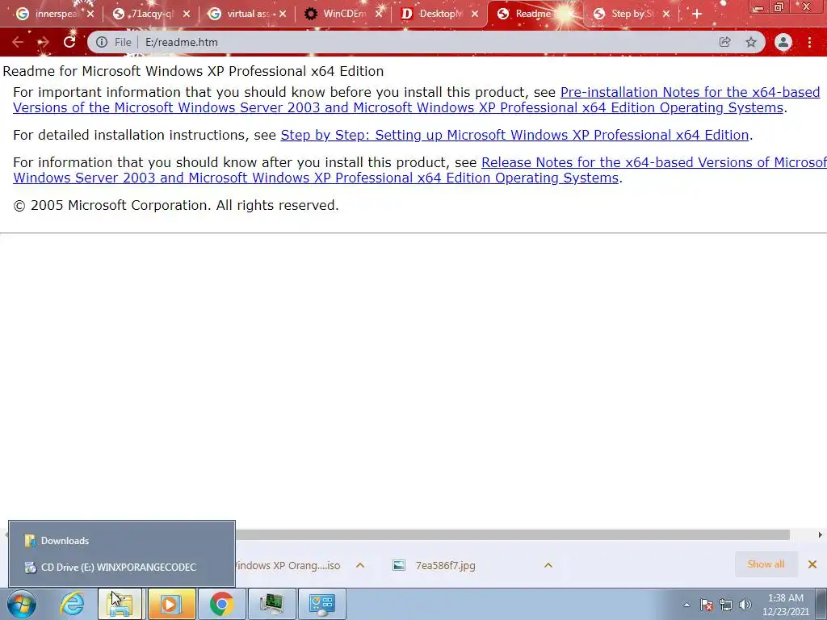Reload the readme page
Image resolution: width=827 pixels, height=620 pixels.
[x=69, y=42]
